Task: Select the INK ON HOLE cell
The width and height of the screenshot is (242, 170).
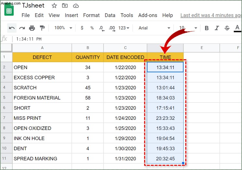Action: (42, 138)
